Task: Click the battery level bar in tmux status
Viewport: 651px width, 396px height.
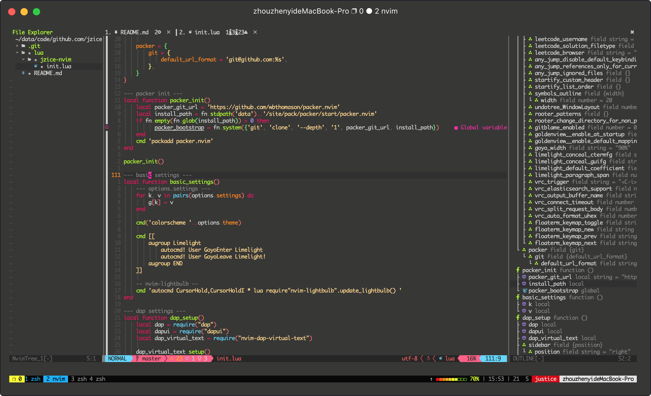Action: point(451,379)
